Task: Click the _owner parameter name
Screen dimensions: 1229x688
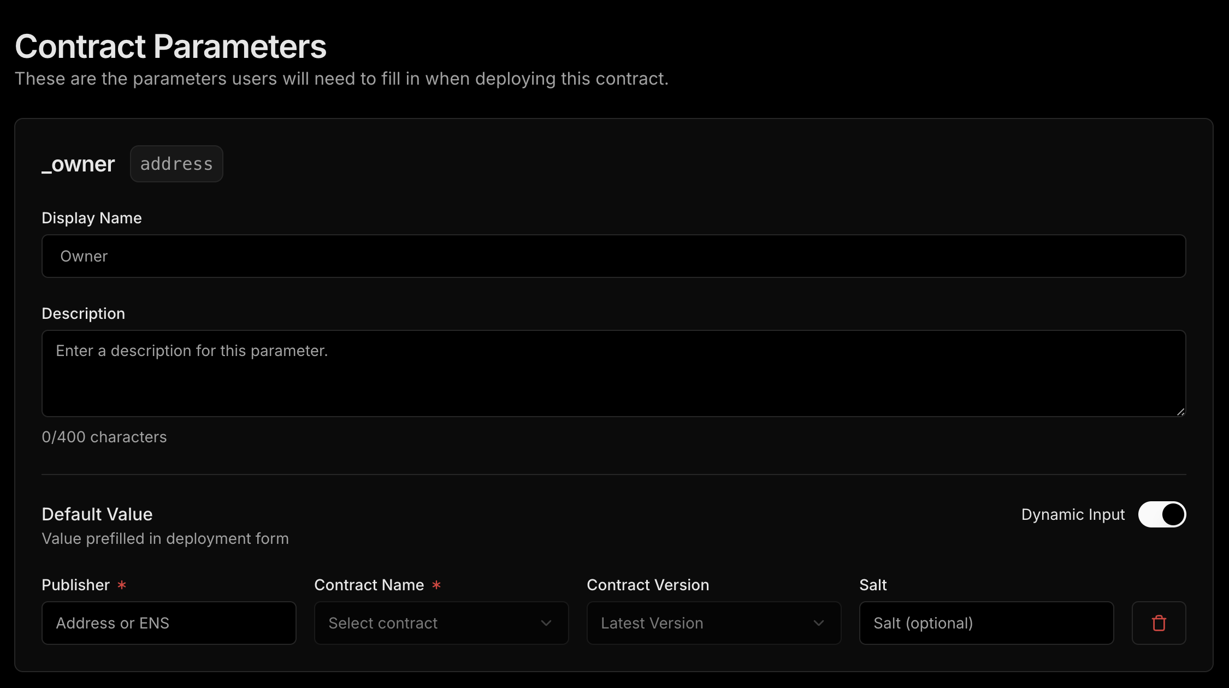Action: point(79,164)
